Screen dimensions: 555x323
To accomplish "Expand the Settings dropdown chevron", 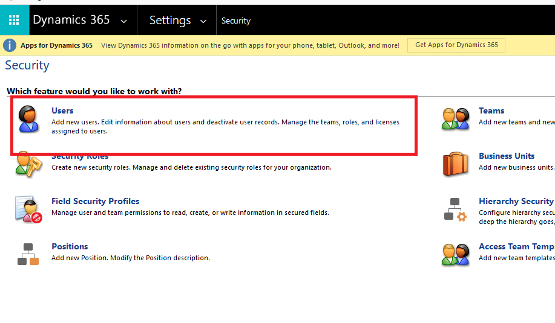I will pyautogui.click(x=203, y=21).
